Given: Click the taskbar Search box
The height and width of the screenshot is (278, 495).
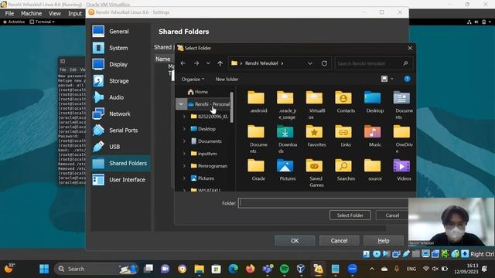Looking at the screenshot, I should [x=96, y=269].
